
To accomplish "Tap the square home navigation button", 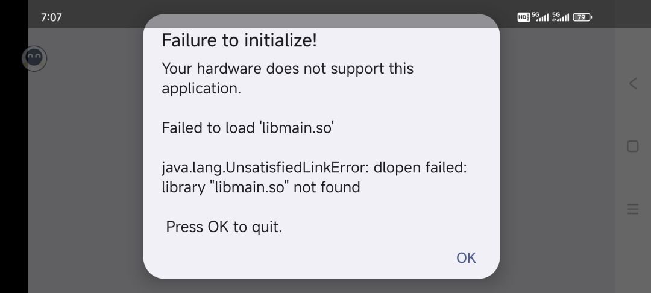I will (x=632, y=146).
